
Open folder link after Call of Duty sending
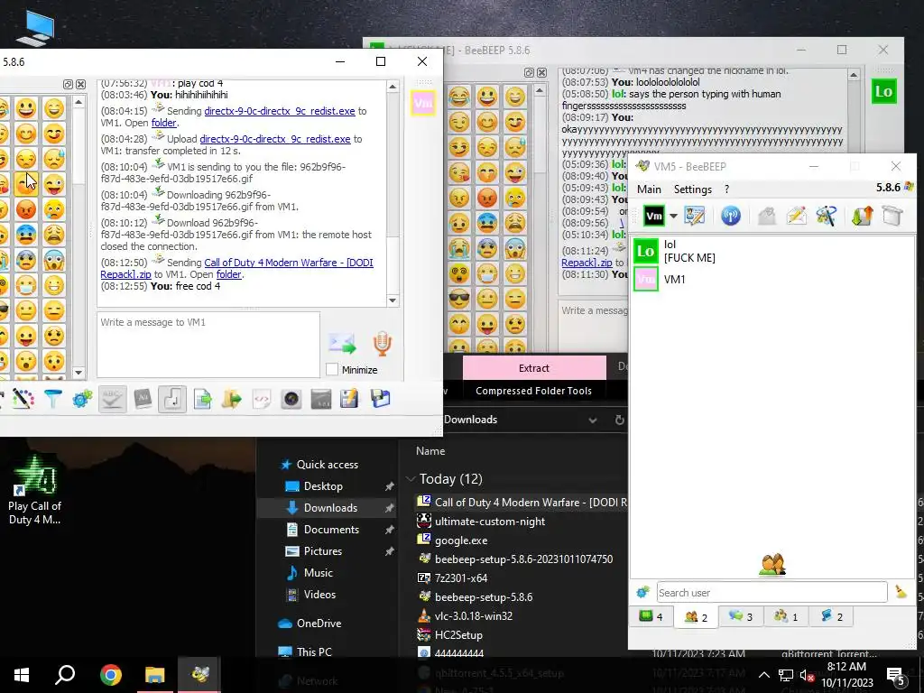[228, 274]
